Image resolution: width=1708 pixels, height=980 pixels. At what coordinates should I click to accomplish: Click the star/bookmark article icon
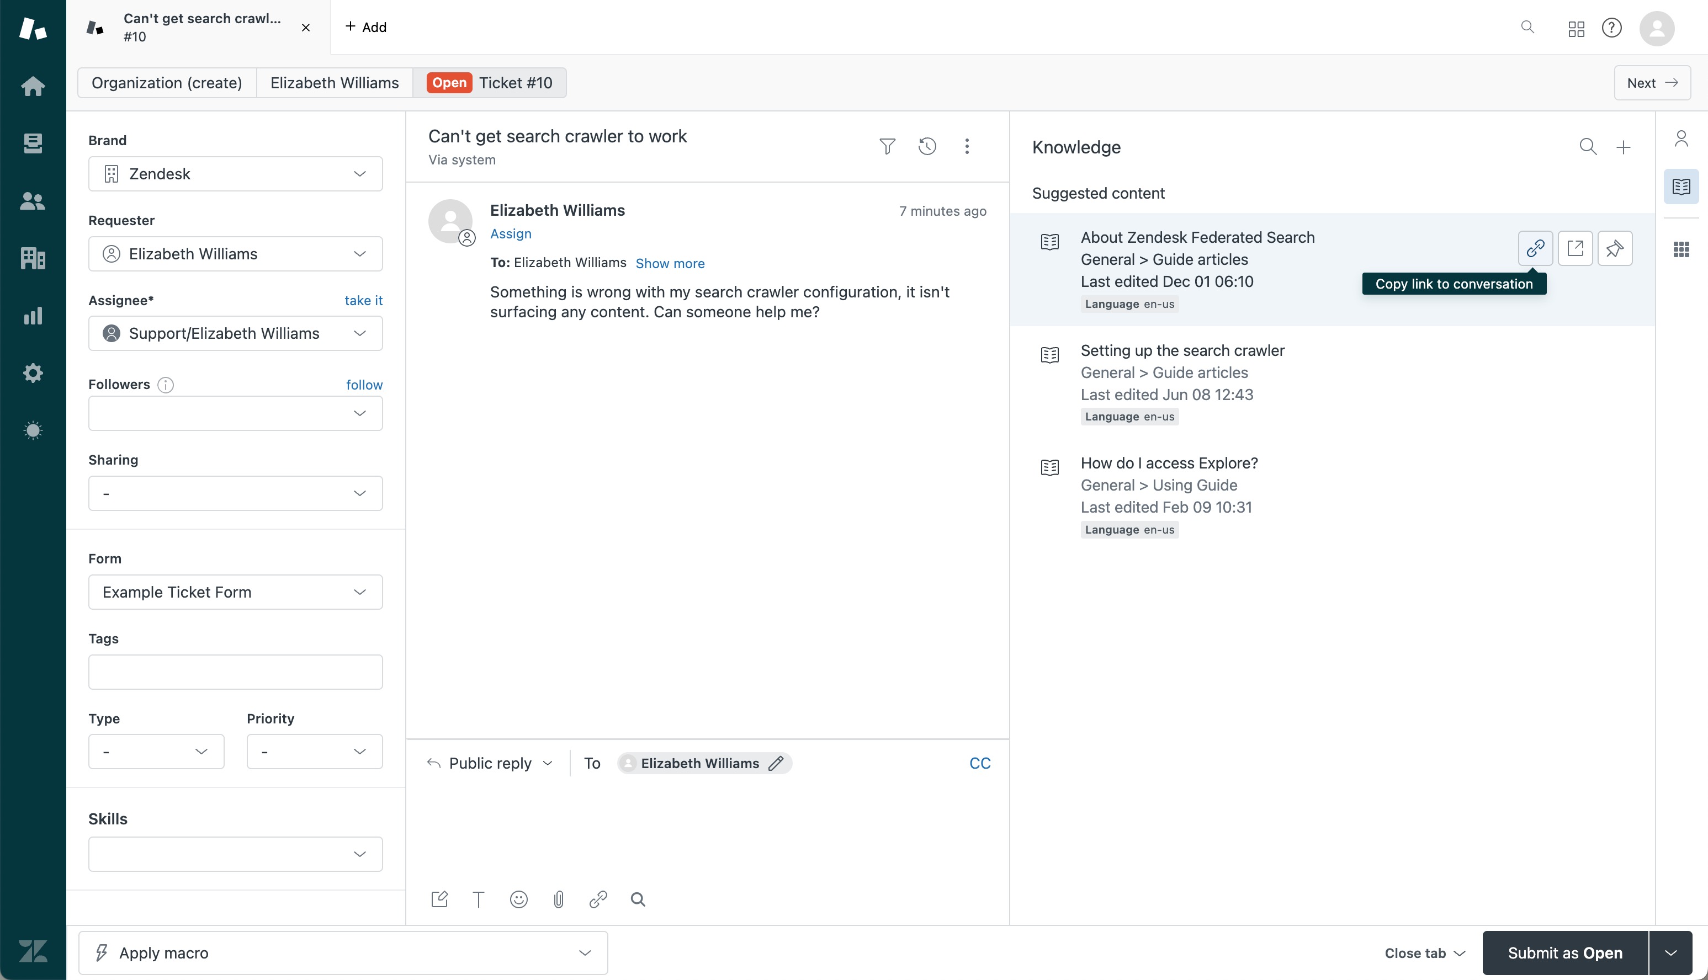tap(1615, 248)
